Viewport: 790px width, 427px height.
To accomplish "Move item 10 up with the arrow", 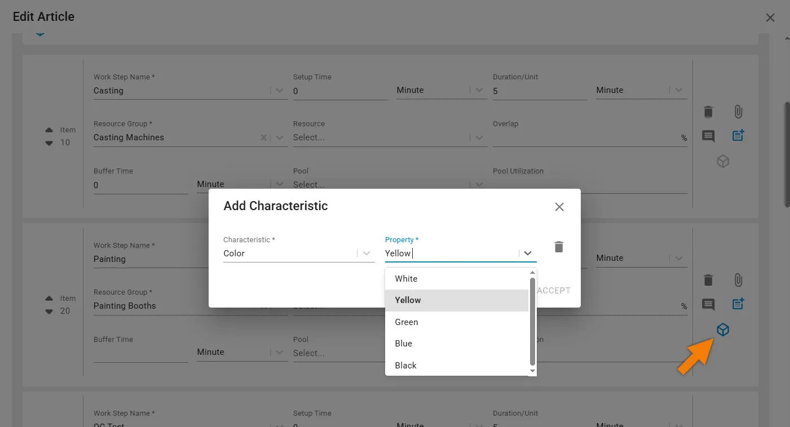I will (49, 130).
